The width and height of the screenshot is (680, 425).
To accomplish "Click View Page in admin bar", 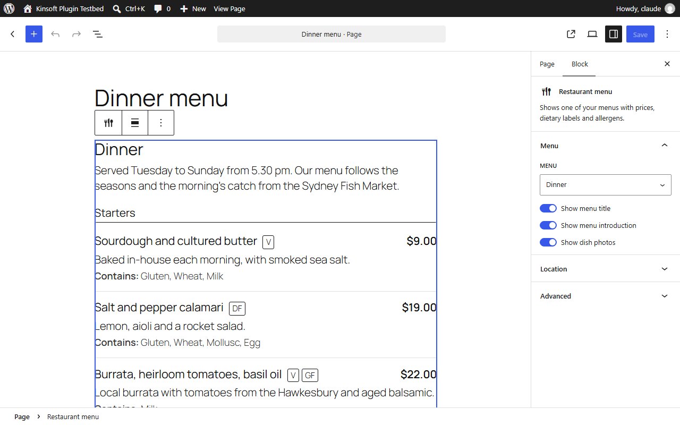I will (x=229, y=8).
